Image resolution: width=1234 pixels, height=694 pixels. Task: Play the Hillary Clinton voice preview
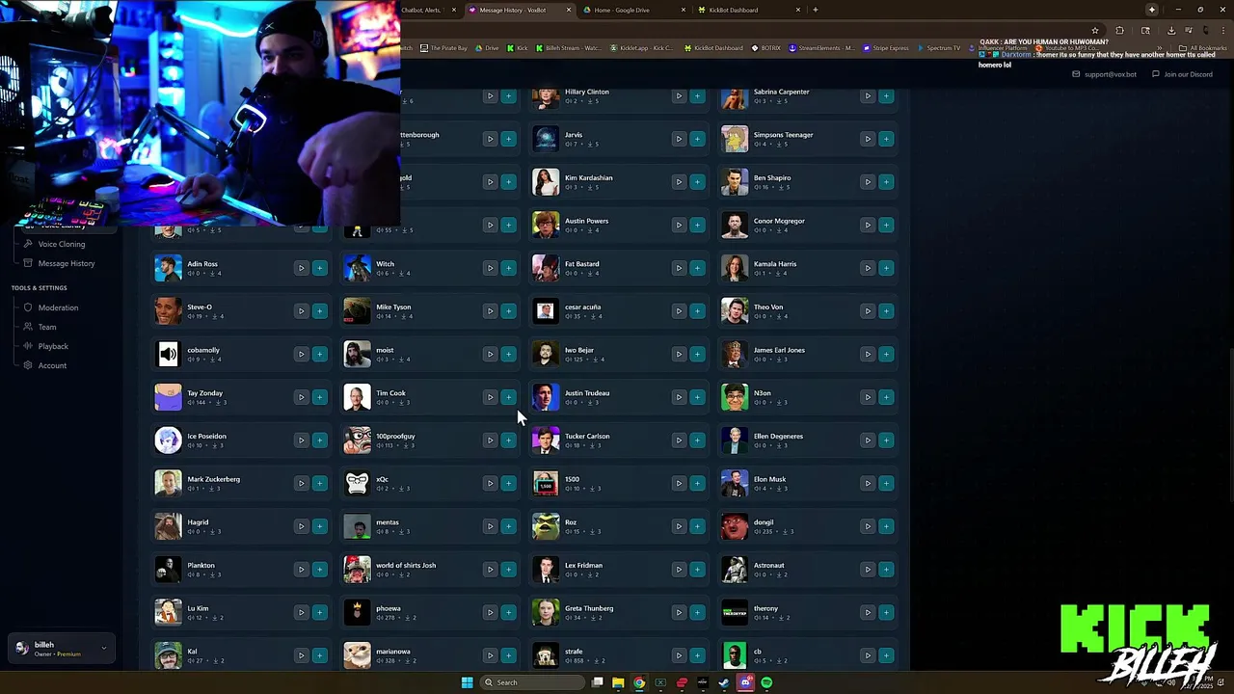(x=679, y=96)
